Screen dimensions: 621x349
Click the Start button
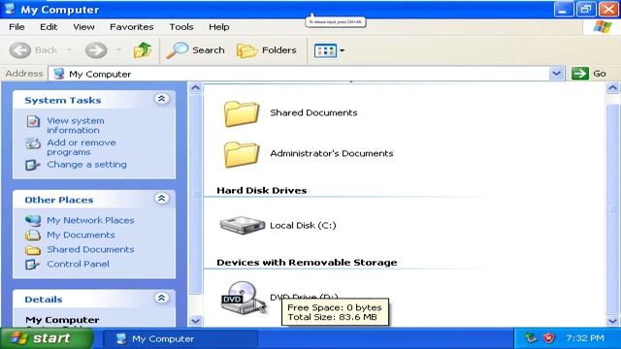tap(47, 338)
